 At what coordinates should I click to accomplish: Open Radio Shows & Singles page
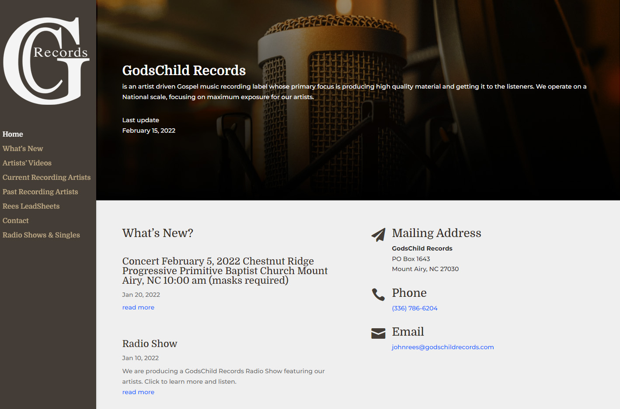41,235
